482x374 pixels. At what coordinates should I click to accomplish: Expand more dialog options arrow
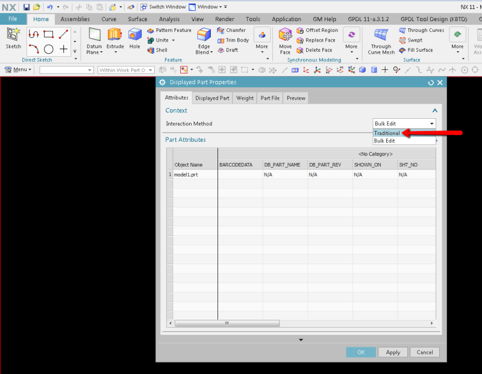pyautogui.click(x=301, y=340)
